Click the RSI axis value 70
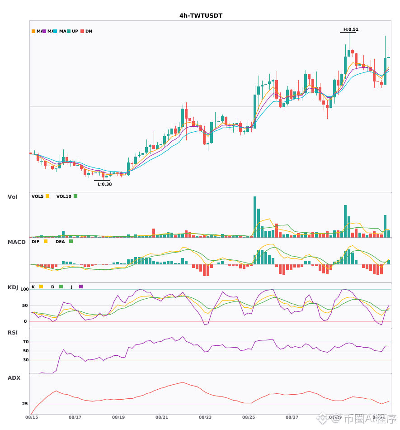This screenshot has height=430, width=400. [x=26, y=342]
